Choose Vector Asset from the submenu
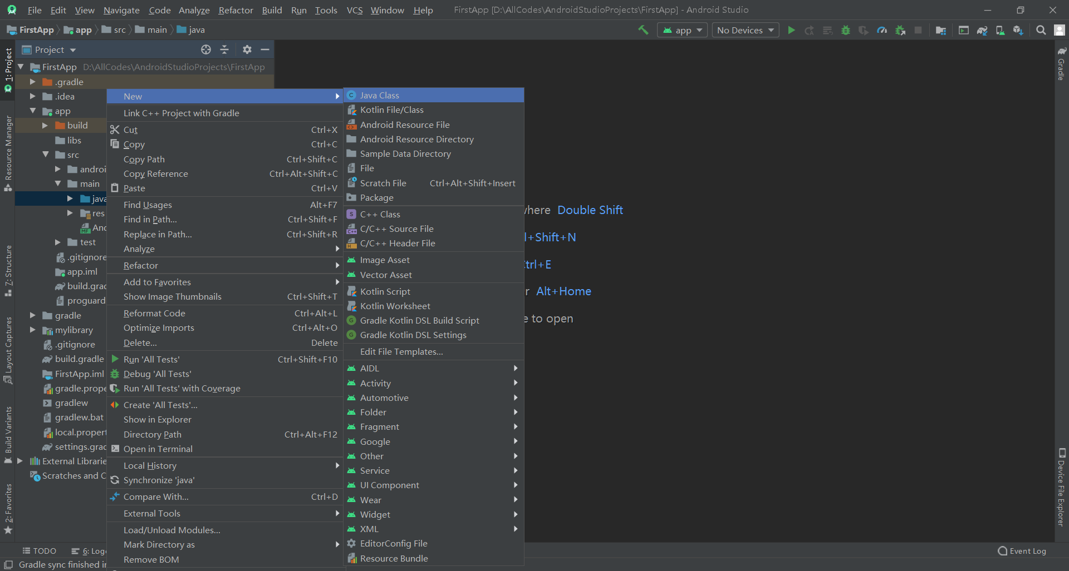This screenshot has width=1069, height=571. click(x=434, y=275)
